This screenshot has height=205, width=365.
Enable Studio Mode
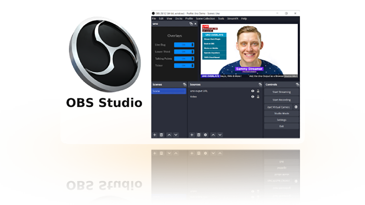coord(281,113)
